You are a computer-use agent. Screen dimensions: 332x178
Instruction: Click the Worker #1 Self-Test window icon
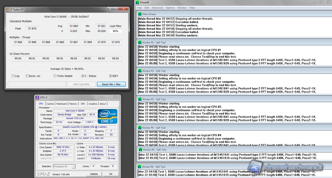[140, 42]
